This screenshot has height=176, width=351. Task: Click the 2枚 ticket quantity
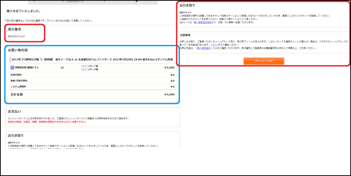coord(62,68)
